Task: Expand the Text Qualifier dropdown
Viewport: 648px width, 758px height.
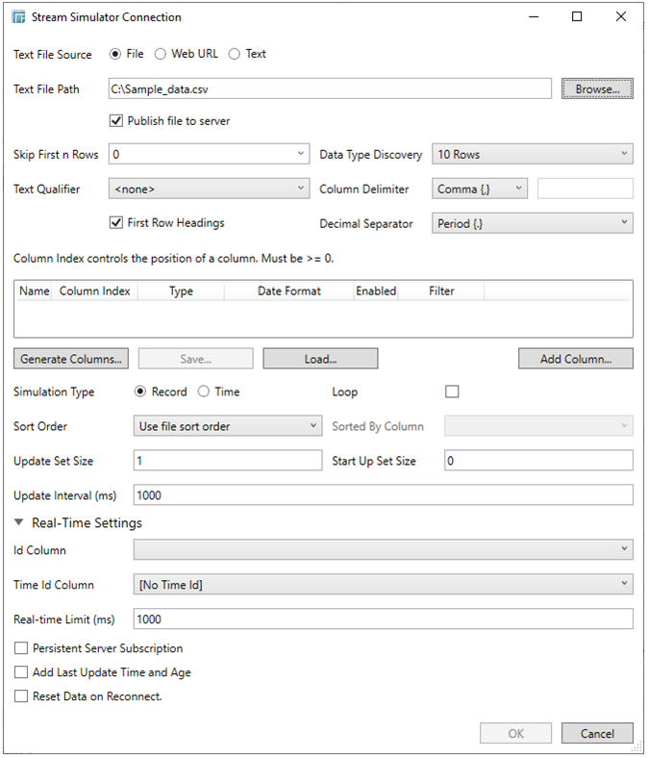Action: [209, 189]
